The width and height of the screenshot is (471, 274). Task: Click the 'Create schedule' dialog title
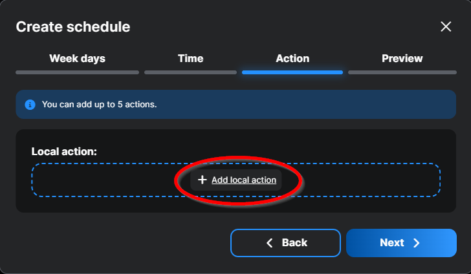click(73, 26)
